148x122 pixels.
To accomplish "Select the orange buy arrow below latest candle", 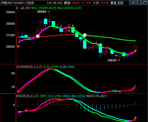I will tap(136, 51).
